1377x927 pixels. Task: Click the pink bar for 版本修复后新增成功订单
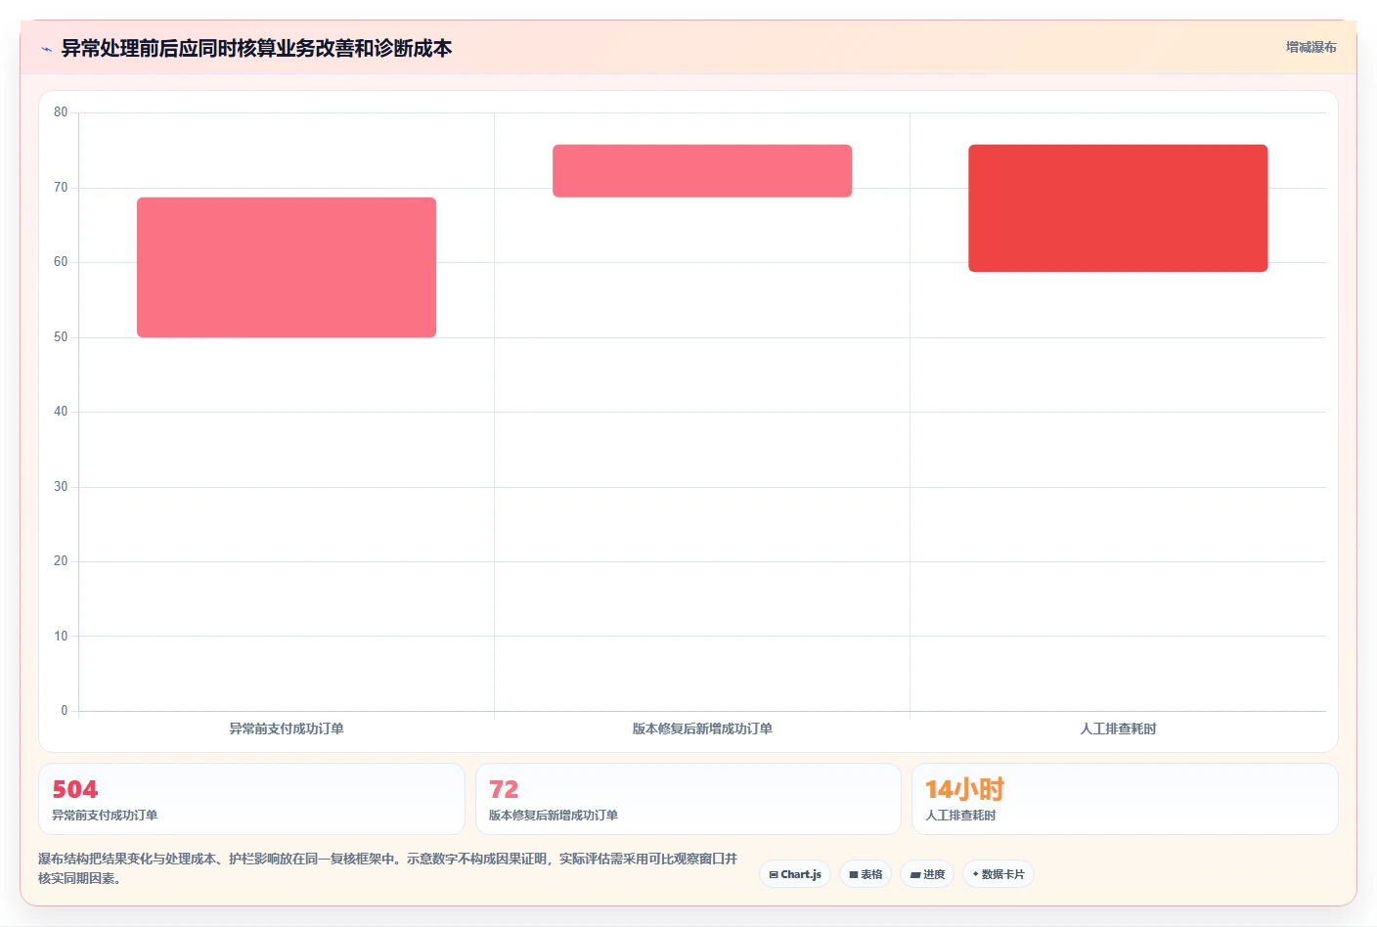[702, 171]
